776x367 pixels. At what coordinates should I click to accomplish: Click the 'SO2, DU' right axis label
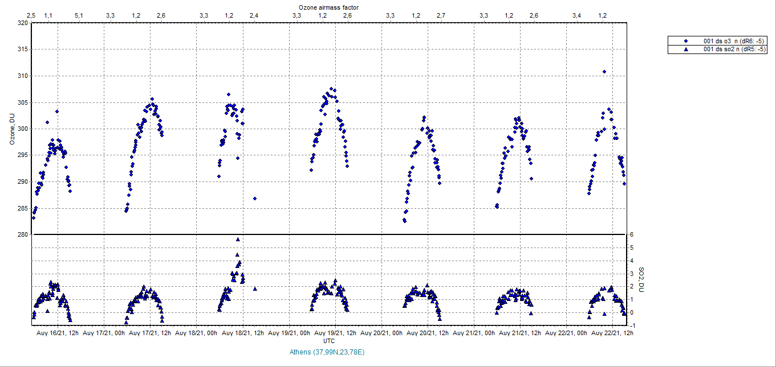click(x=641, y=280)
